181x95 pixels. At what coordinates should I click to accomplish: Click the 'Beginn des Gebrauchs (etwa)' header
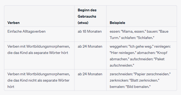point(87,16)
